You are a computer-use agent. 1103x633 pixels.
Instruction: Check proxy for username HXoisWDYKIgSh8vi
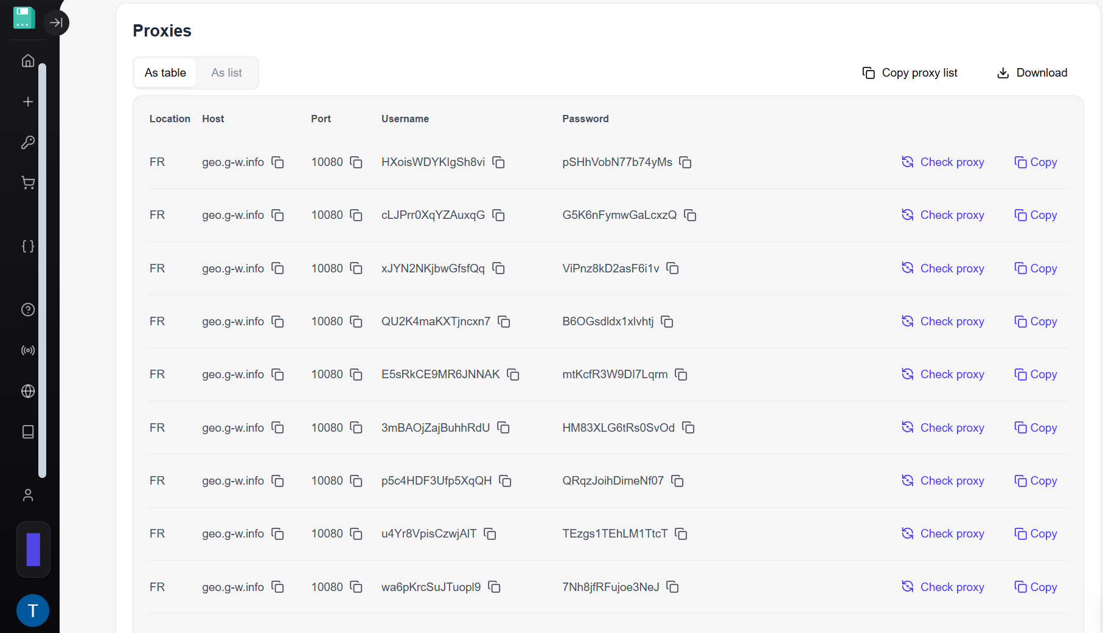[943, 162]
